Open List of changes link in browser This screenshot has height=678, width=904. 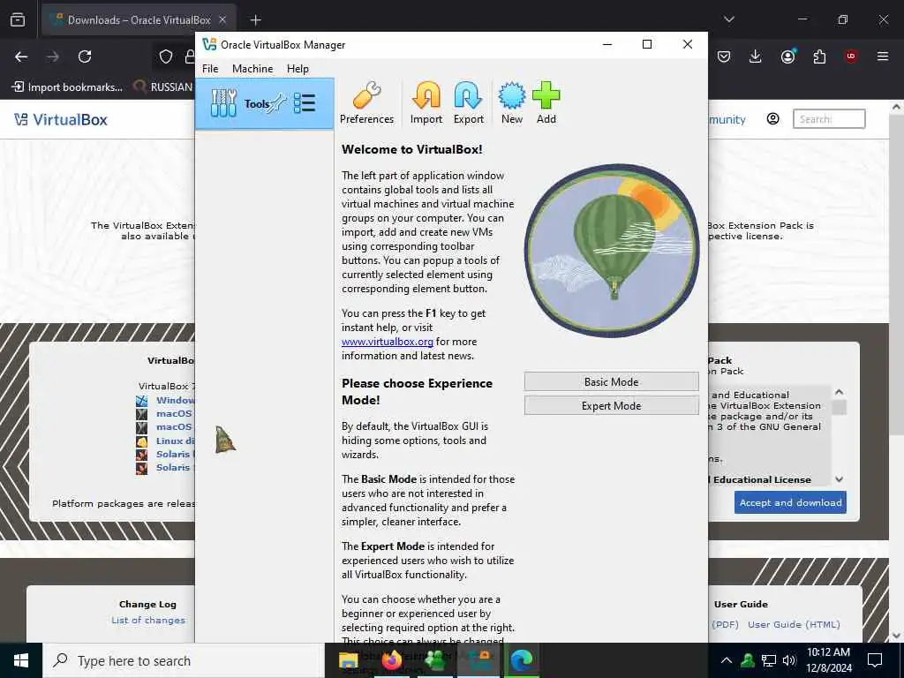(148, 621)
